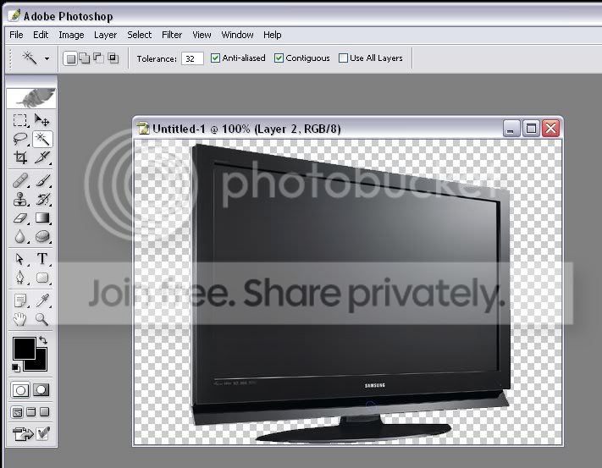Viewport: 602px width, 468px height.
Task: Switch to Quick Mask mode
Action: 41,390
